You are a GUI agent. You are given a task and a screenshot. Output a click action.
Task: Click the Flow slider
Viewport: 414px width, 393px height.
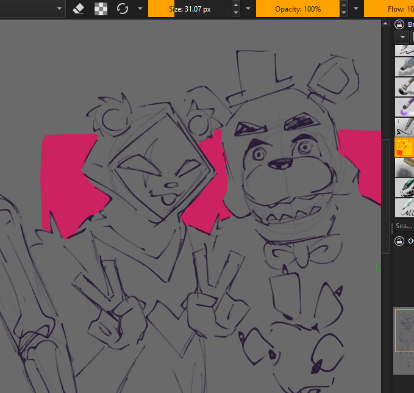point(389,9)
